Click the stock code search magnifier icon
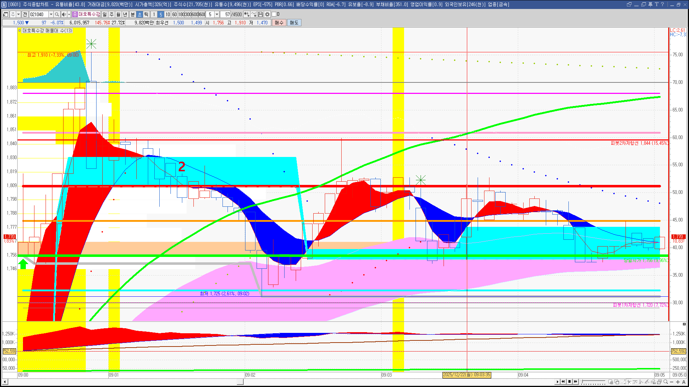 (57, 14)
